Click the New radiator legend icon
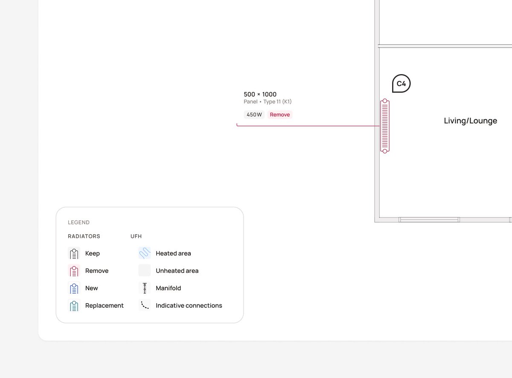Screen dimensions: 512x378 point(74,288)
